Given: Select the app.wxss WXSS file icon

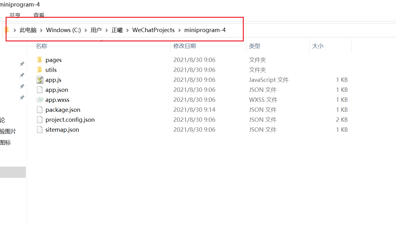Looking at the screenshot, I should click(x=40, y=100).
